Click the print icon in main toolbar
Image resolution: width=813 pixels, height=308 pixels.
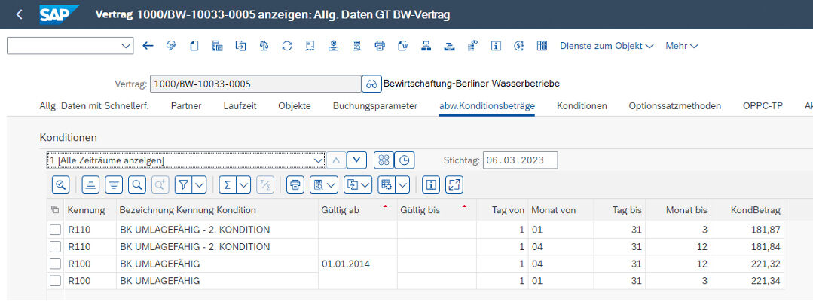pyautogui.click(x=380, y=46)
